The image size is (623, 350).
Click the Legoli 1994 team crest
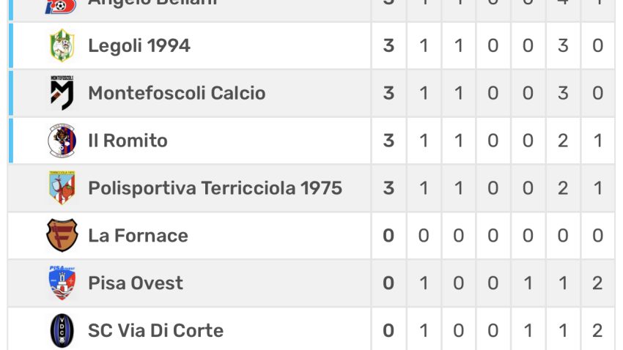(x=62, y=45)
